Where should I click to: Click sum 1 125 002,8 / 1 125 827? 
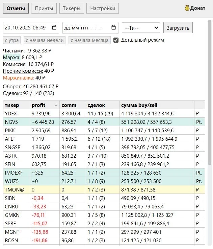coord(147,215)
